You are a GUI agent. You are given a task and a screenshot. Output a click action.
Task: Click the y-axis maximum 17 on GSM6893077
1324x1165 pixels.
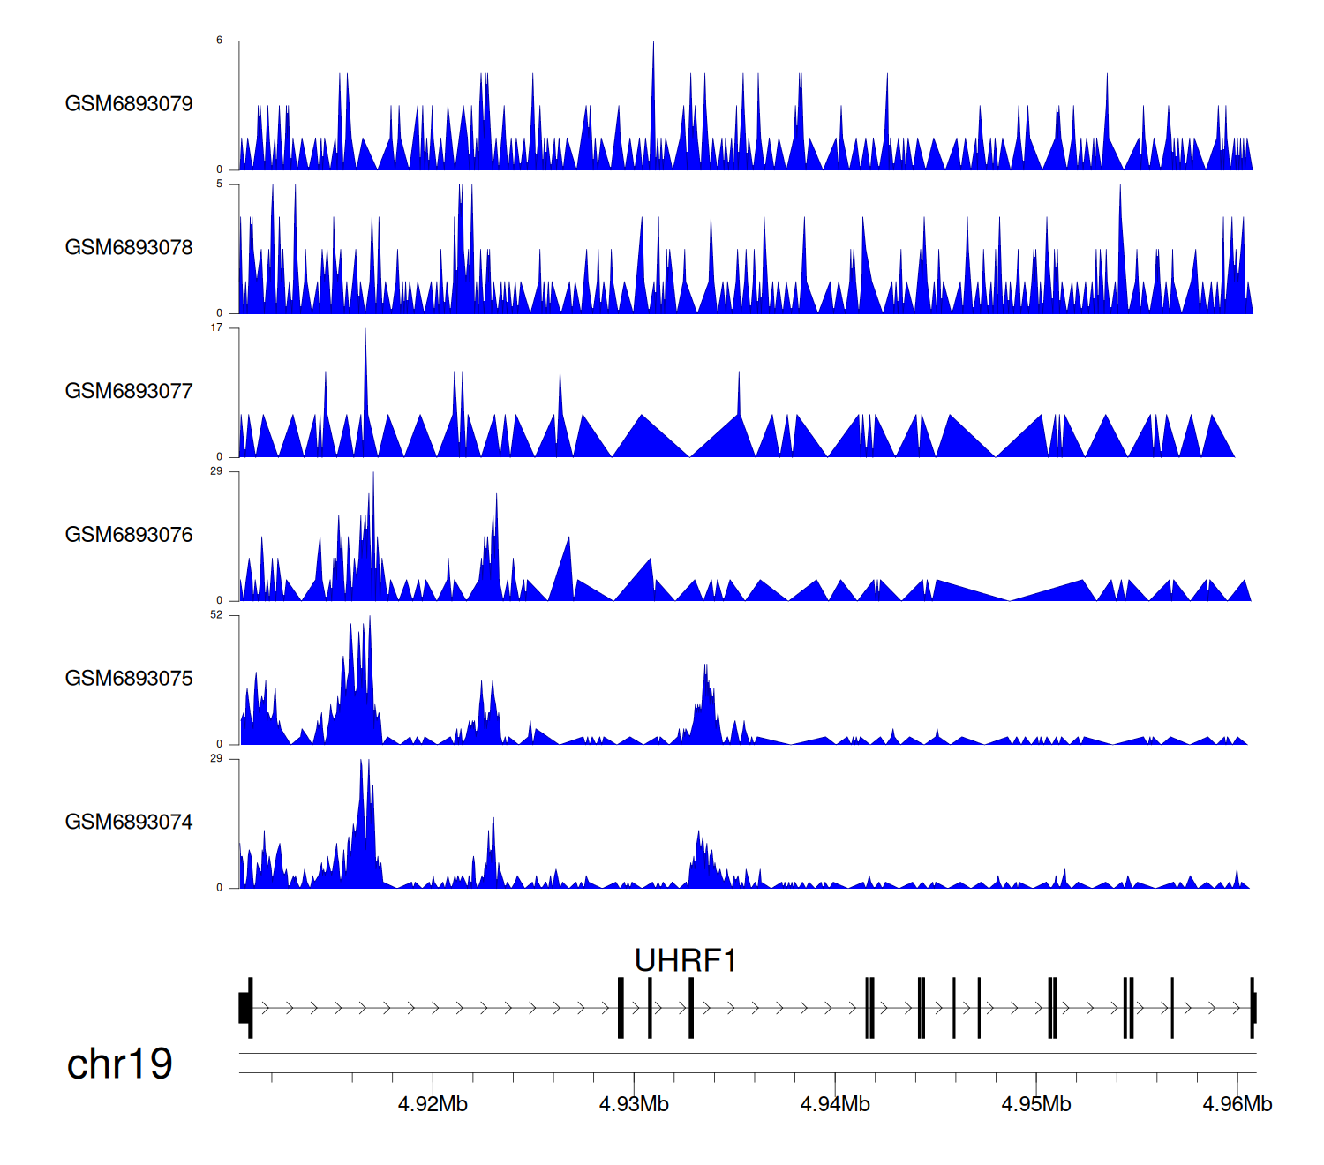pos(216,327)
